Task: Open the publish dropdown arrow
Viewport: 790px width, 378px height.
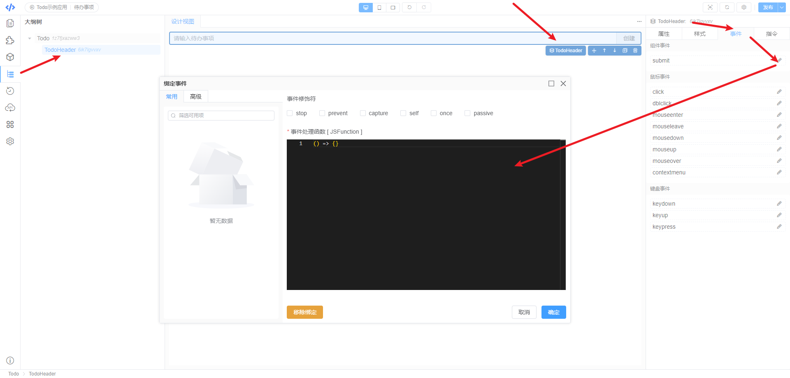Action: pyautogui.click(x=782, y=7)
